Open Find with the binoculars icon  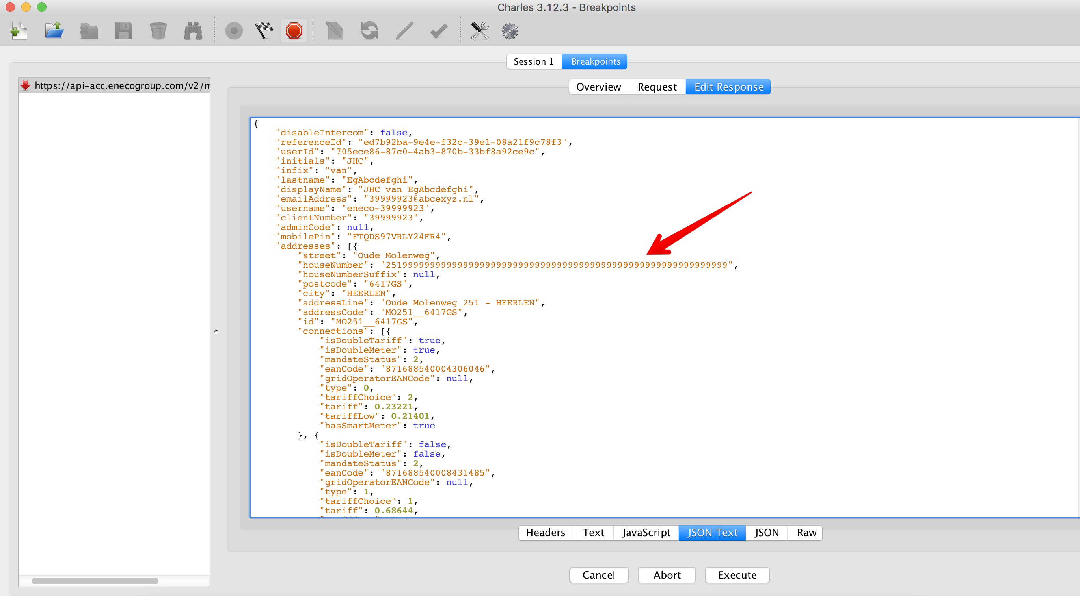coord(192,30)
